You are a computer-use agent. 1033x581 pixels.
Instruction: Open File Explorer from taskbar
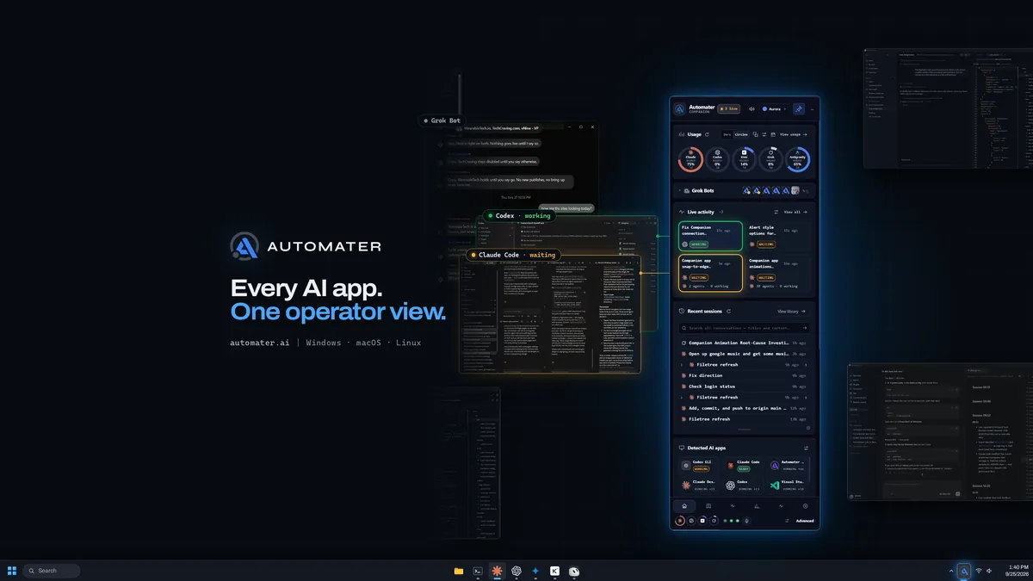[x=459, y=571]
